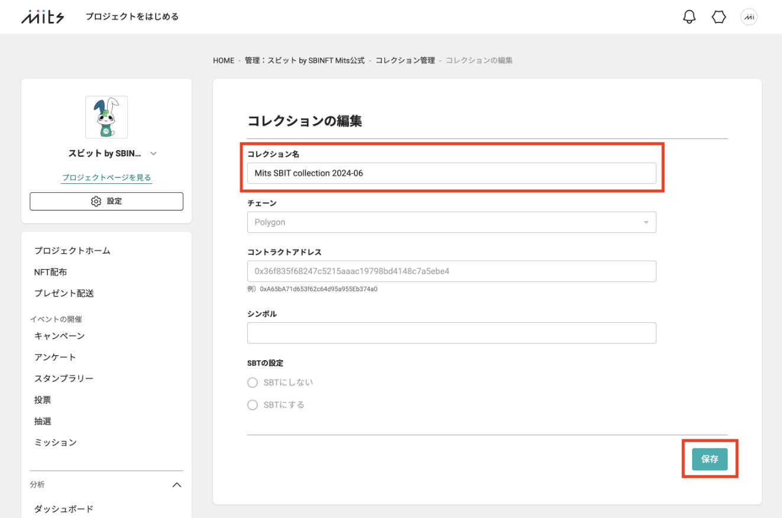Click the 保存 button

point(710,459)
